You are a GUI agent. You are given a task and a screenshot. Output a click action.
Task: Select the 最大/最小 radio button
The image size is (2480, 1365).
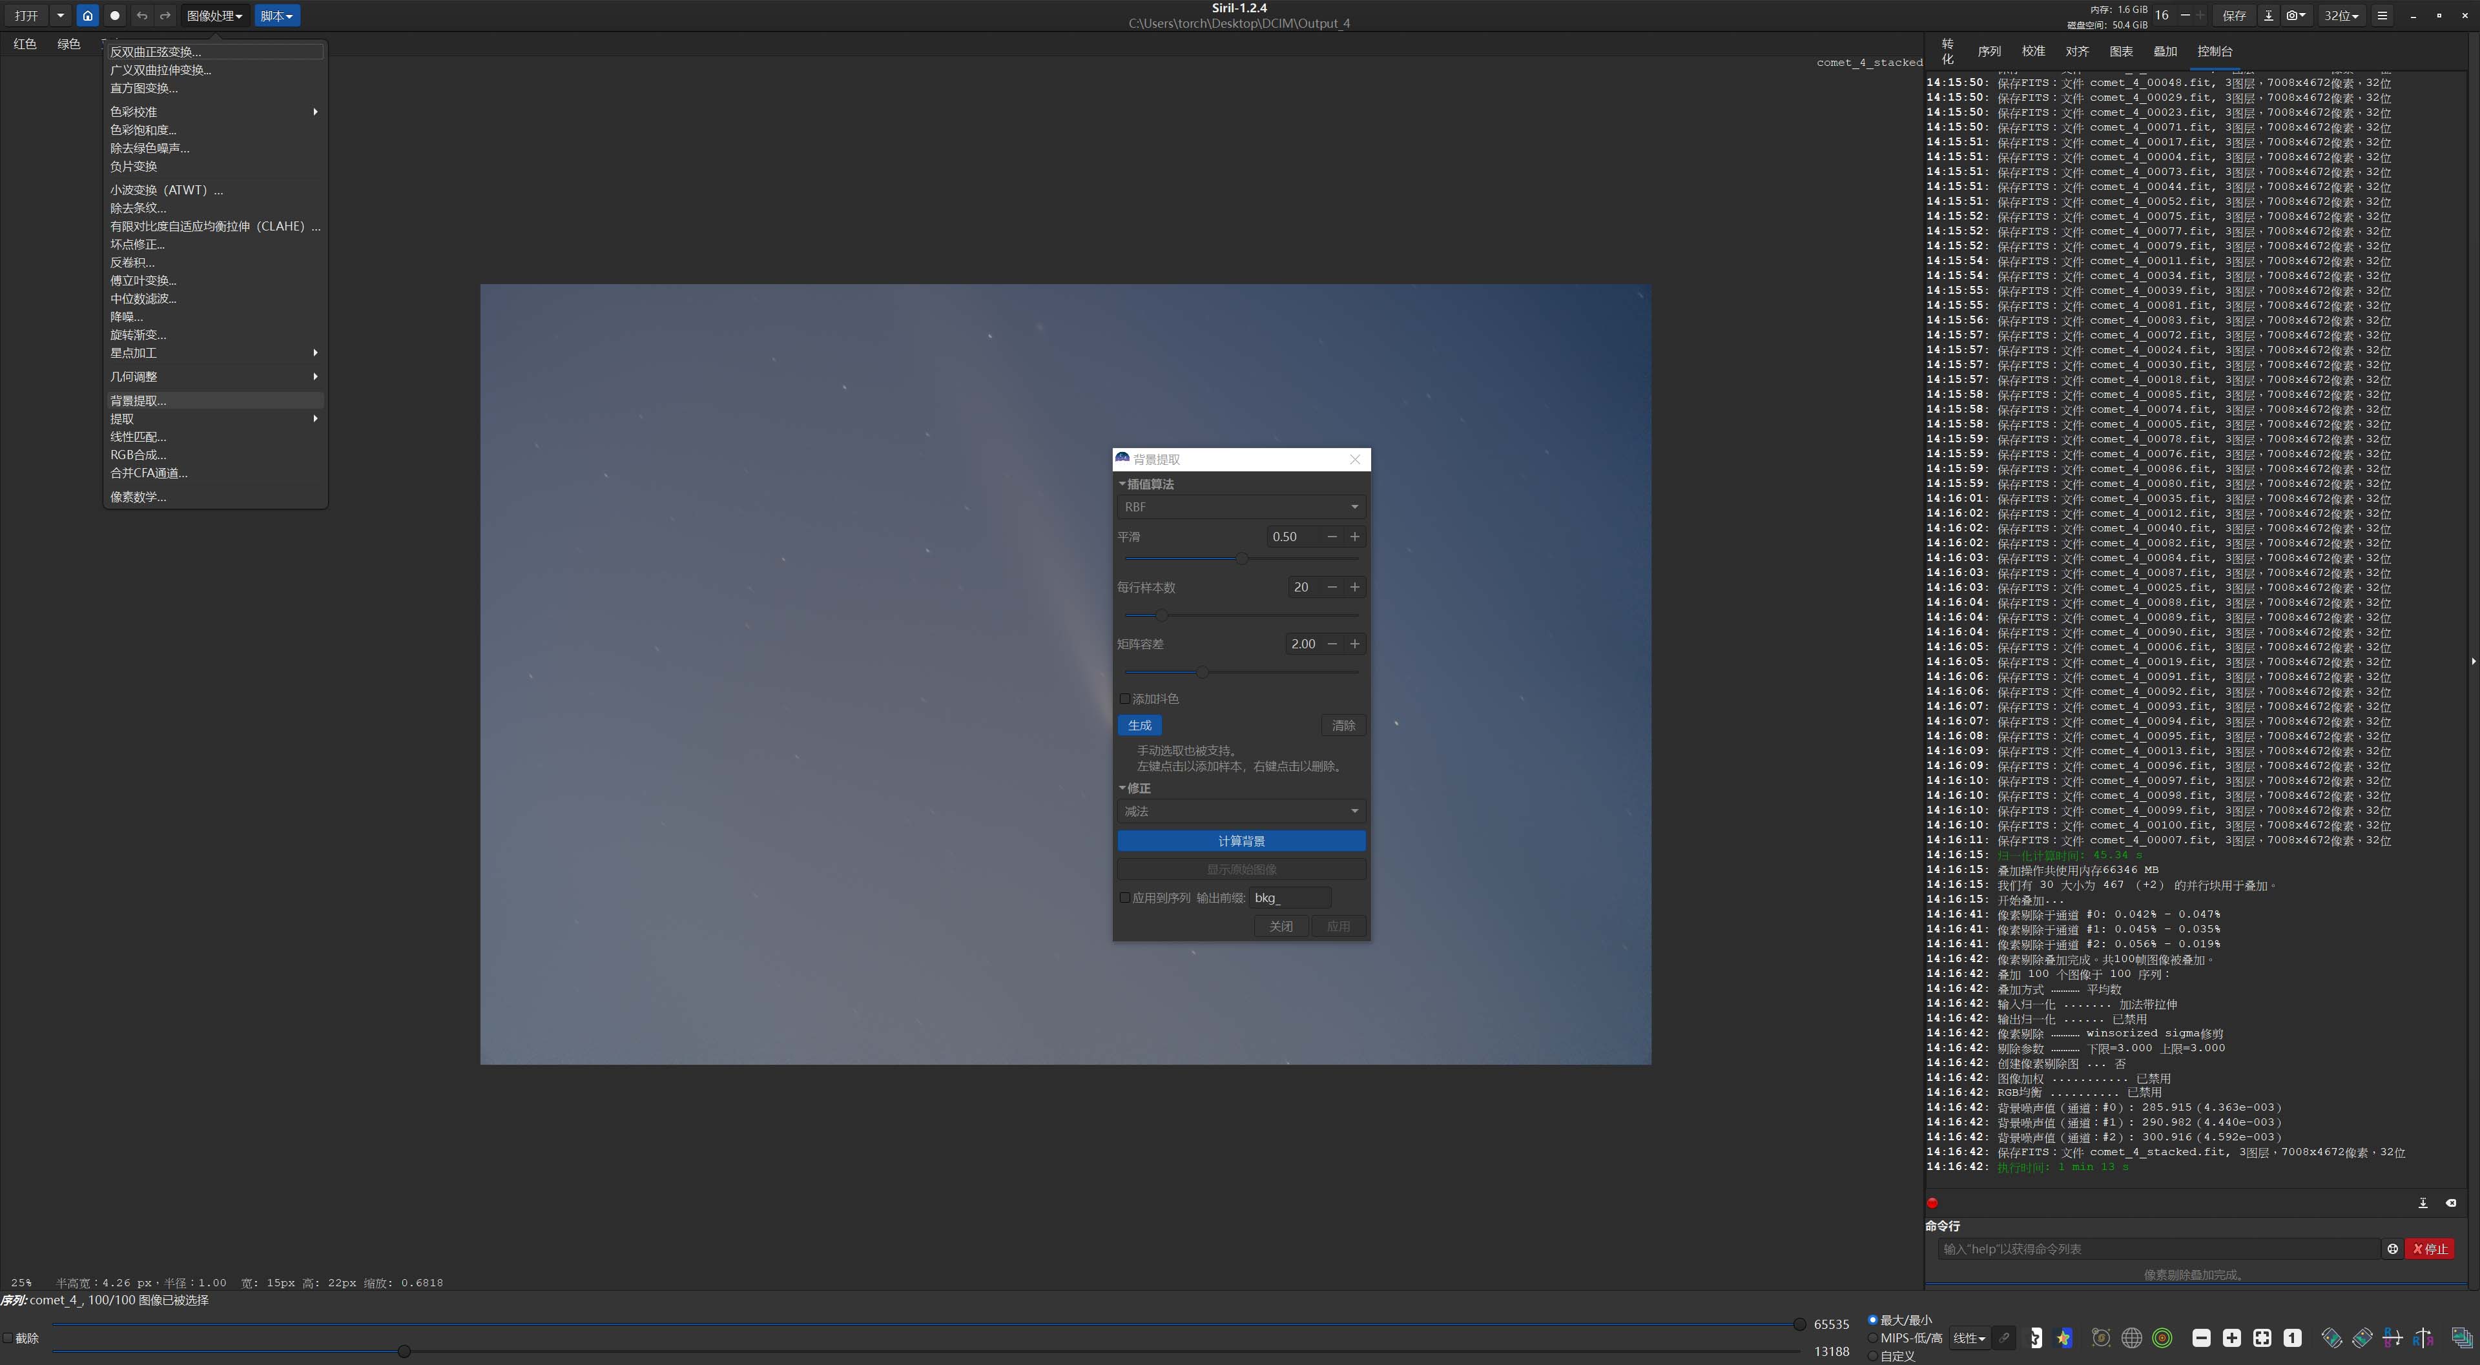click(x=1872, y=1320)
